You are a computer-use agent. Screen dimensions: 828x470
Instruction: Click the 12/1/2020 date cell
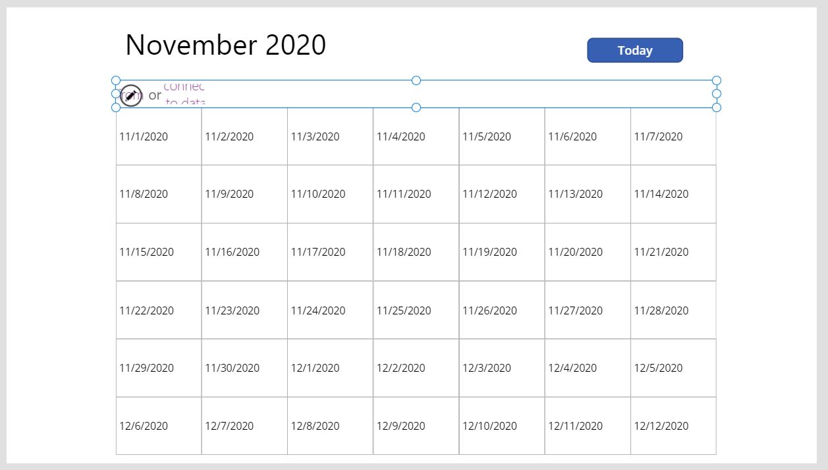click(x=329, y=368)
